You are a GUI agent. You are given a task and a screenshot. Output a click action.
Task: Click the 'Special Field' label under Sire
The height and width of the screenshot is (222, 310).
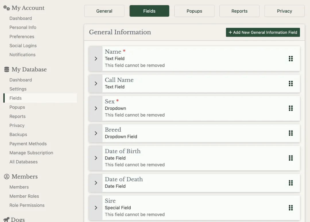tap(118, 208)
